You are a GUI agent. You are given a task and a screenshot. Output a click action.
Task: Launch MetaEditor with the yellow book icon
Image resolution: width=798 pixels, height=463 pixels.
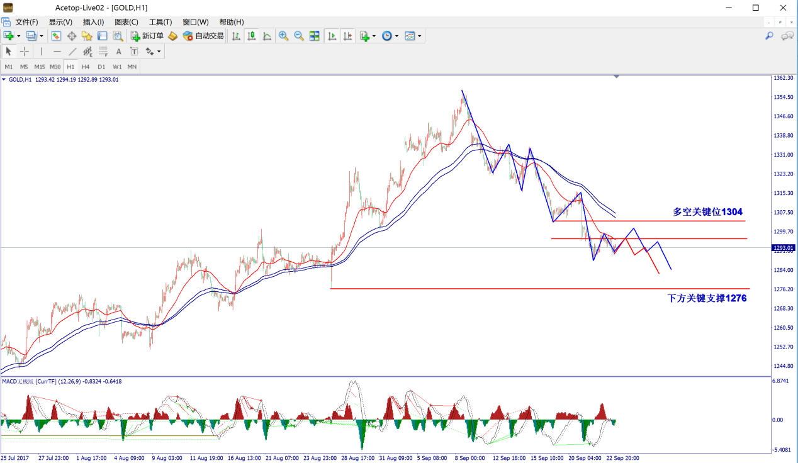tap(172, 36)
